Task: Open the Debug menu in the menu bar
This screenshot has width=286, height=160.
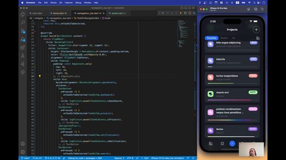Action: pyautogui.click(x=78, y=3)
